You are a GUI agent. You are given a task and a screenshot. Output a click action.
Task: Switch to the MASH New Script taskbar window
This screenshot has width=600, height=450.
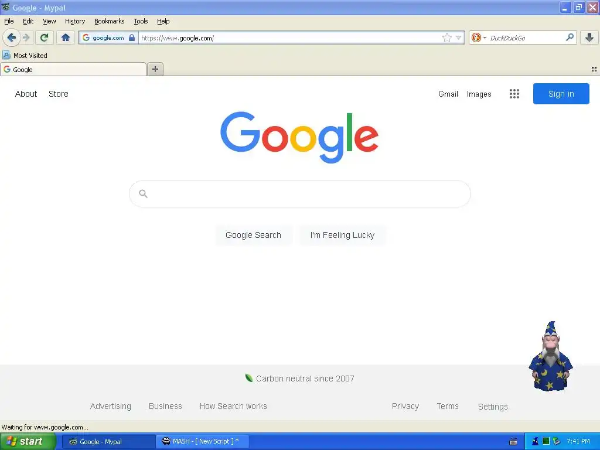pos(203,442)
